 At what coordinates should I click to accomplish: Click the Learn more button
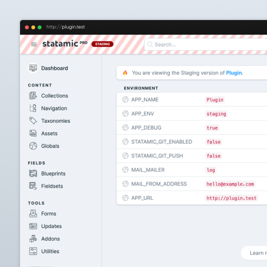[x=254, y=253]
